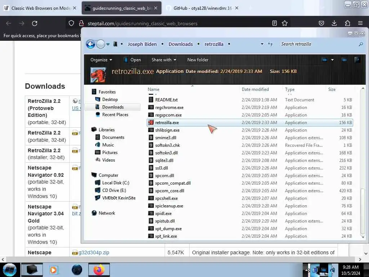369x277 pixels.
Task: Click Firefox reload page button
Action: 35,23
